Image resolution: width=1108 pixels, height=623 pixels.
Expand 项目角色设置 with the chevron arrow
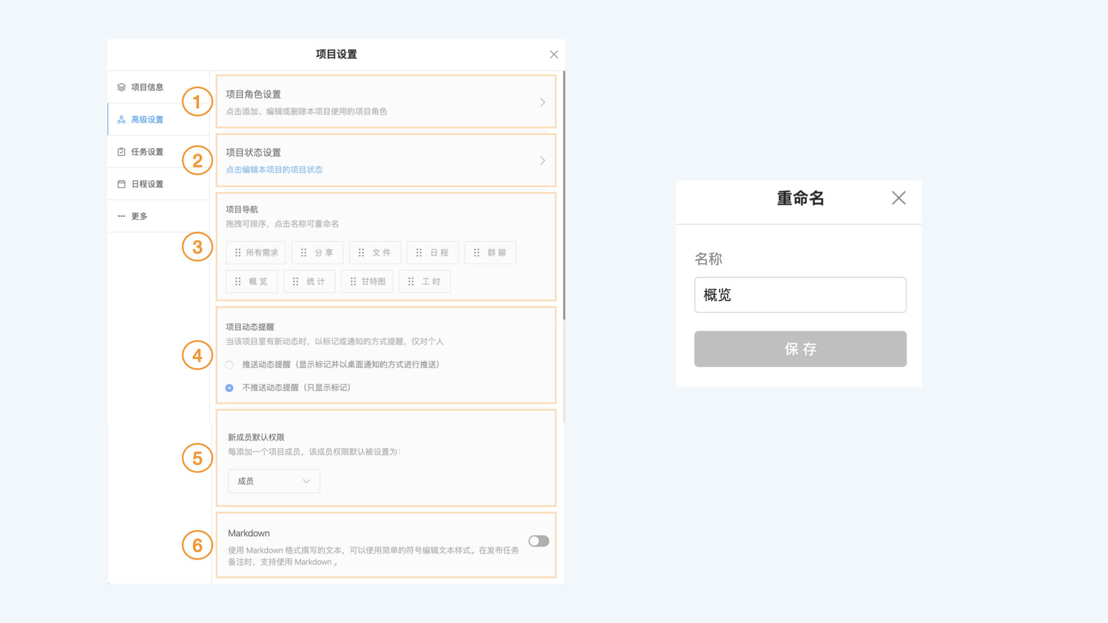click(x=542, y=102)
